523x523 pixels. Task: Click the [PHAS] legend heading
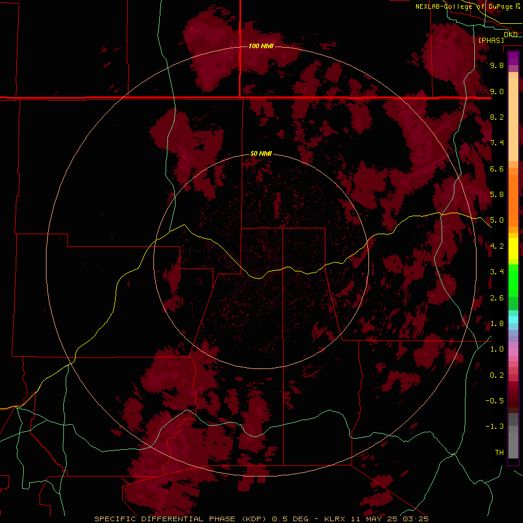click(x=491, y=40)
